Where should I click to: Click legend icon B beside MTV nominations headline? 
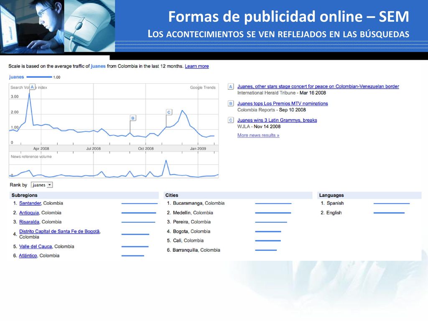coord(231,104)
